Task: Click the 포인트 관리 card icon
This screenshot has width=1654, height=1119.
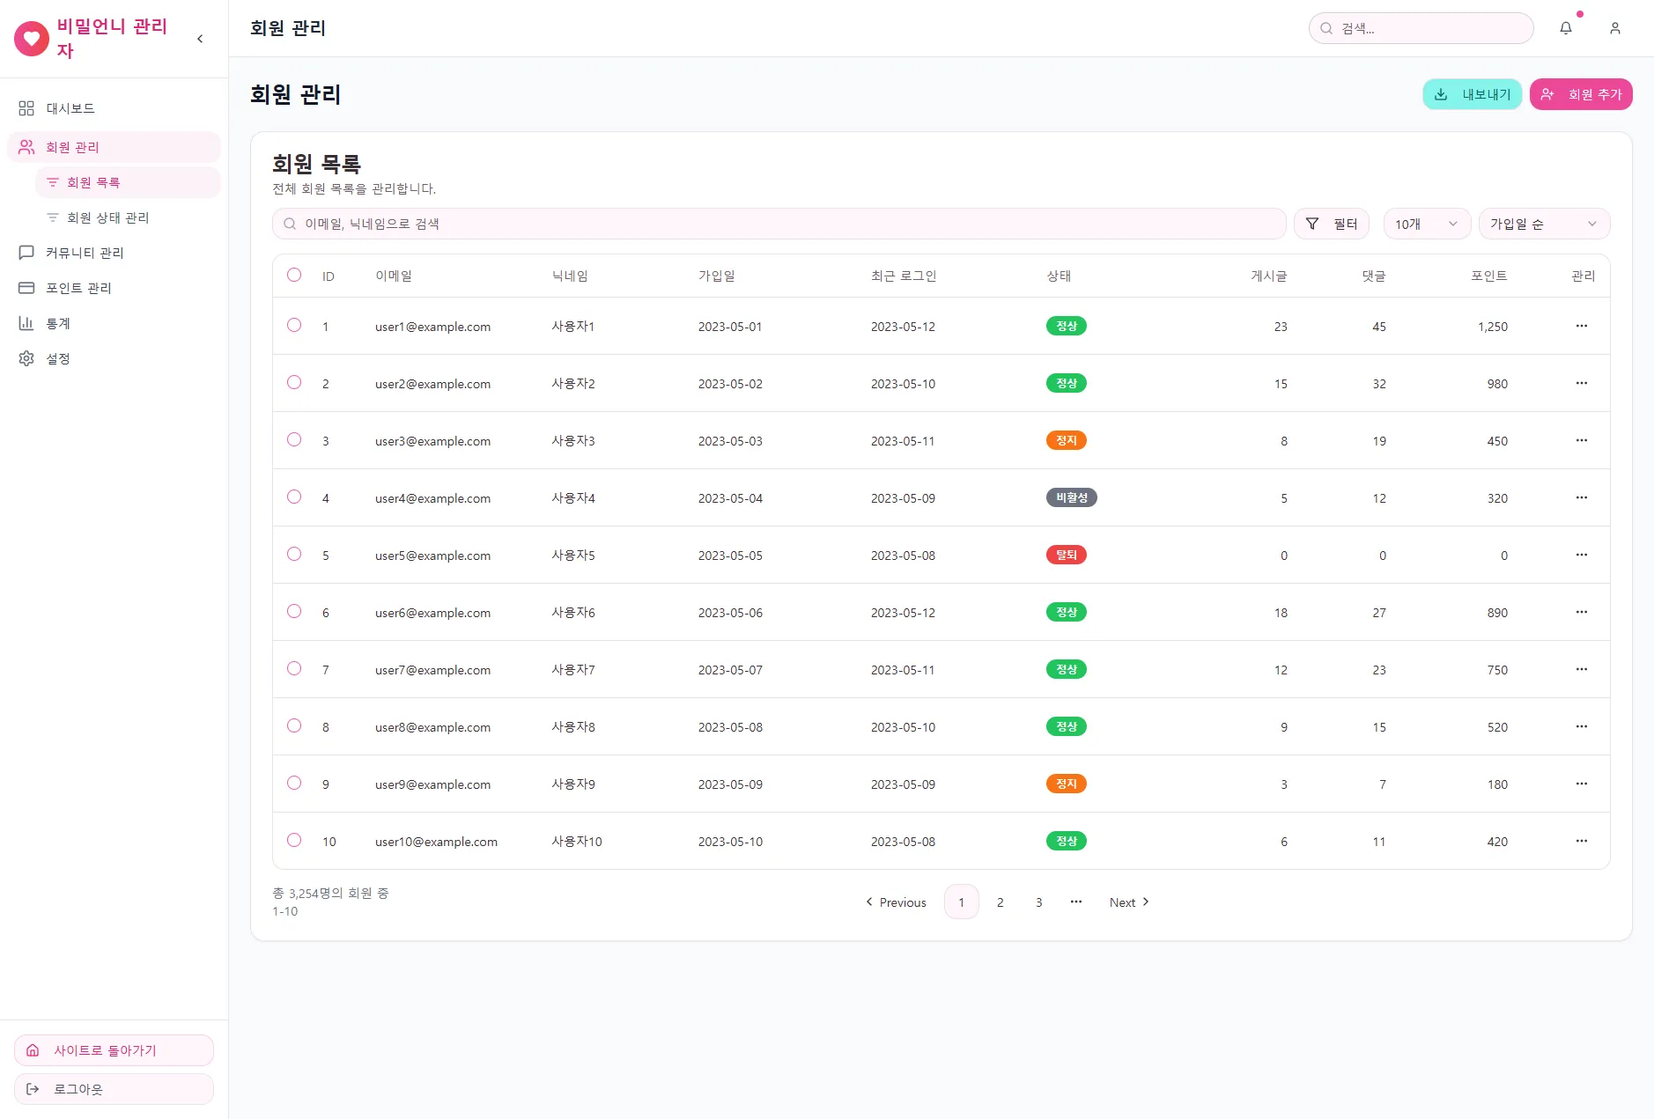Action: tap(26, 288)
